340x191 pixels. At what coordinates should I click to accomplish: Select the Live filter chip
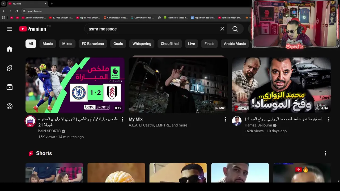click(x=192, y=44)
